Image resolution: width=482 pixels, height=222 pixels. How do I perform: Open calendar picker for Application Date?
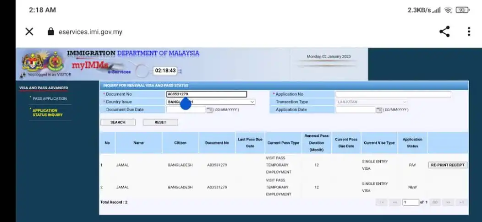[x=379, y=110]
